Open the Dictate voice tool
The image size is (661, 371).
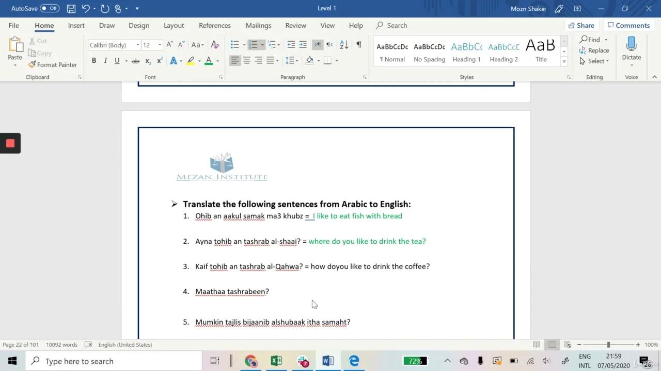631,49
